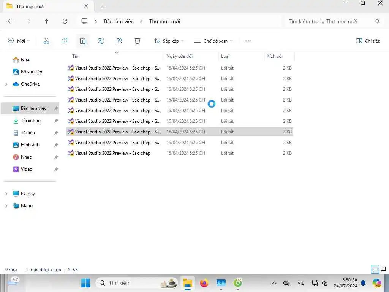Image resolution: width=389 pixels, height=292 pixels.
Task: Click the Delete trash bin icon
Action: pyautogui.click(x=138, y=41)
